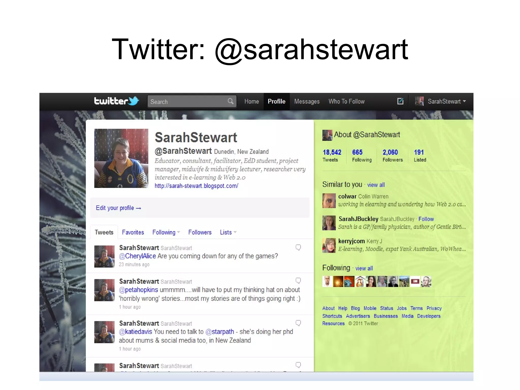Open the Status footer link
The height and width of the screenshot is (390, 520).
coord(386,308)
